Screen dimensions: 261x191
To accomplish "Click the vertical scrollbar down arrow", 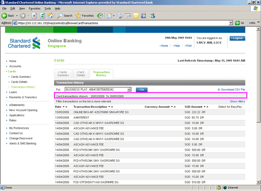I will point(258,182).
